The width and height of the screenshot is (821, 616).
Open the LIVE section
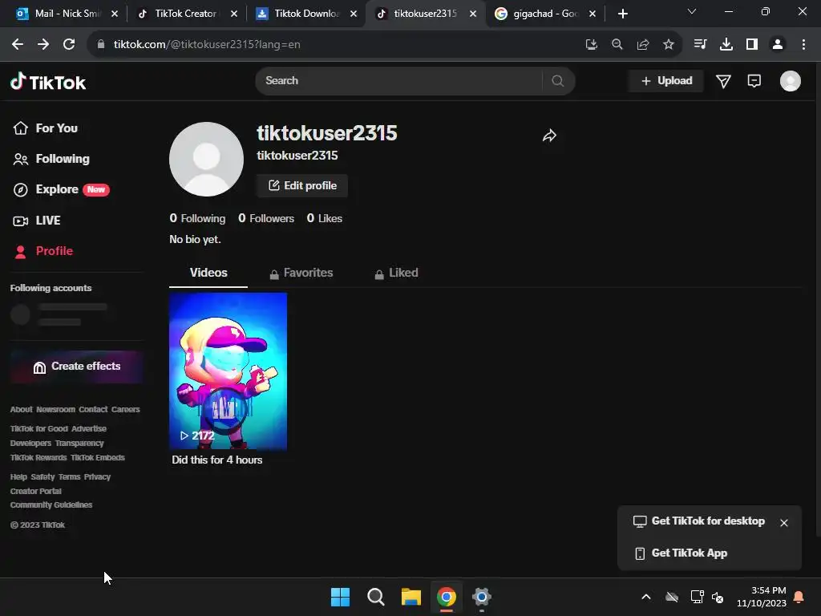click(x=37, y=221)
